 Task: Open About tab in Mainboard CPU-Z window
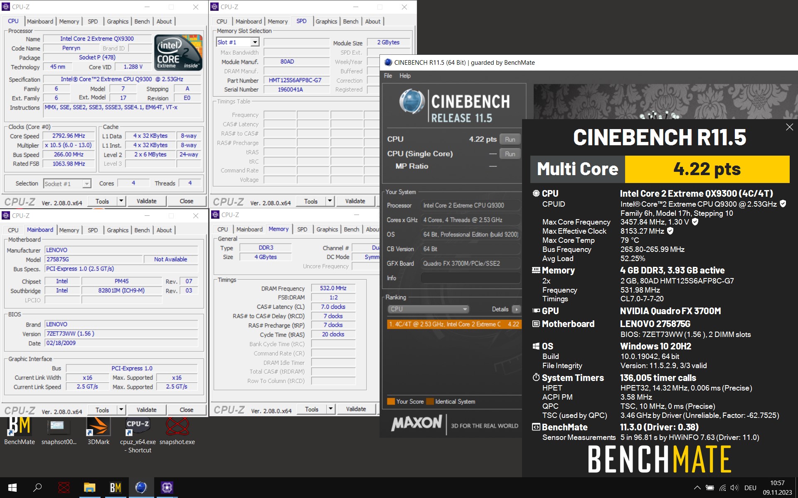[x=164, y=230]
